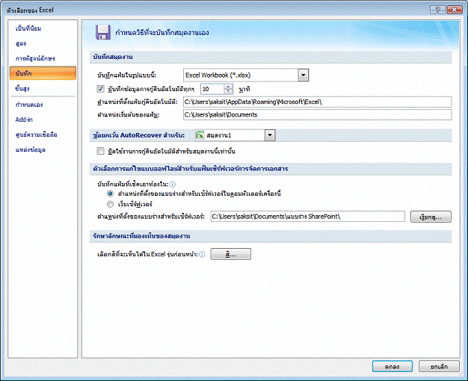This screenshot has width=468, height=381.
Task: Expand the สมุดงาน1 workbook dropdown
Action: 269,135
